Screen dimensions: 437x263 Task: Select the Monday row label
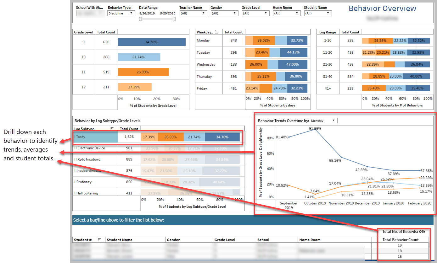[x=203, y=40]
